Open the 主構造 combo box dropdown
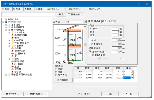This screenshot has height=100, width=154. point(85,22)
